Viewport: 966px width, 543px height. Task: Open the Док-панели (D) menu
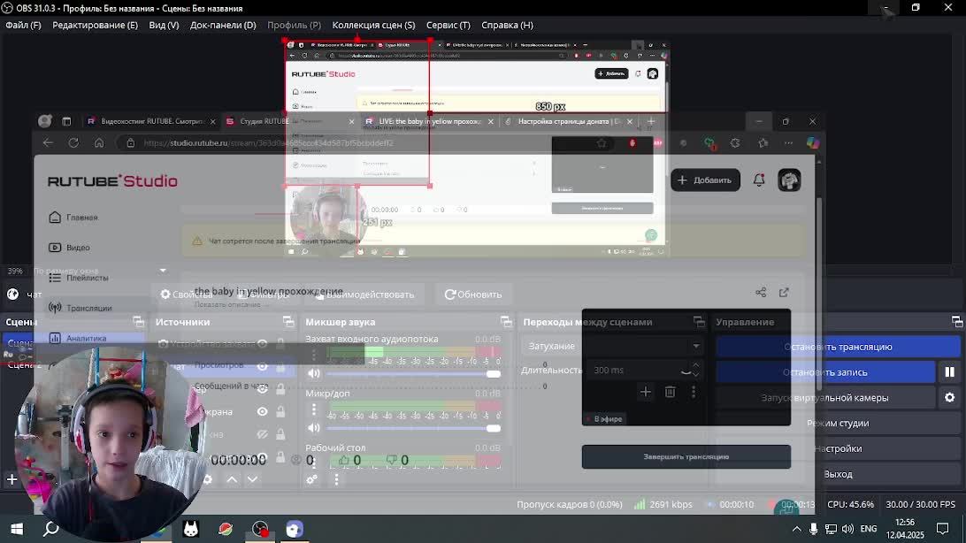point(223,26)
